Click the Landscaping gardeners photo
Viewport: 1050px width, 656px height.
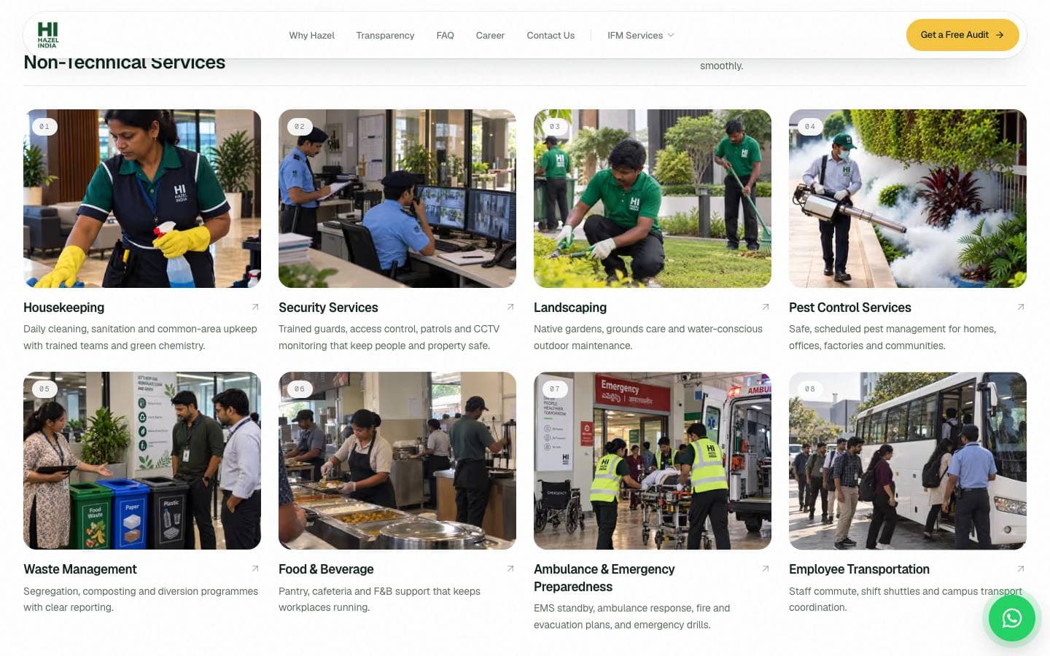pyautogui.click(x=653, y=198)
